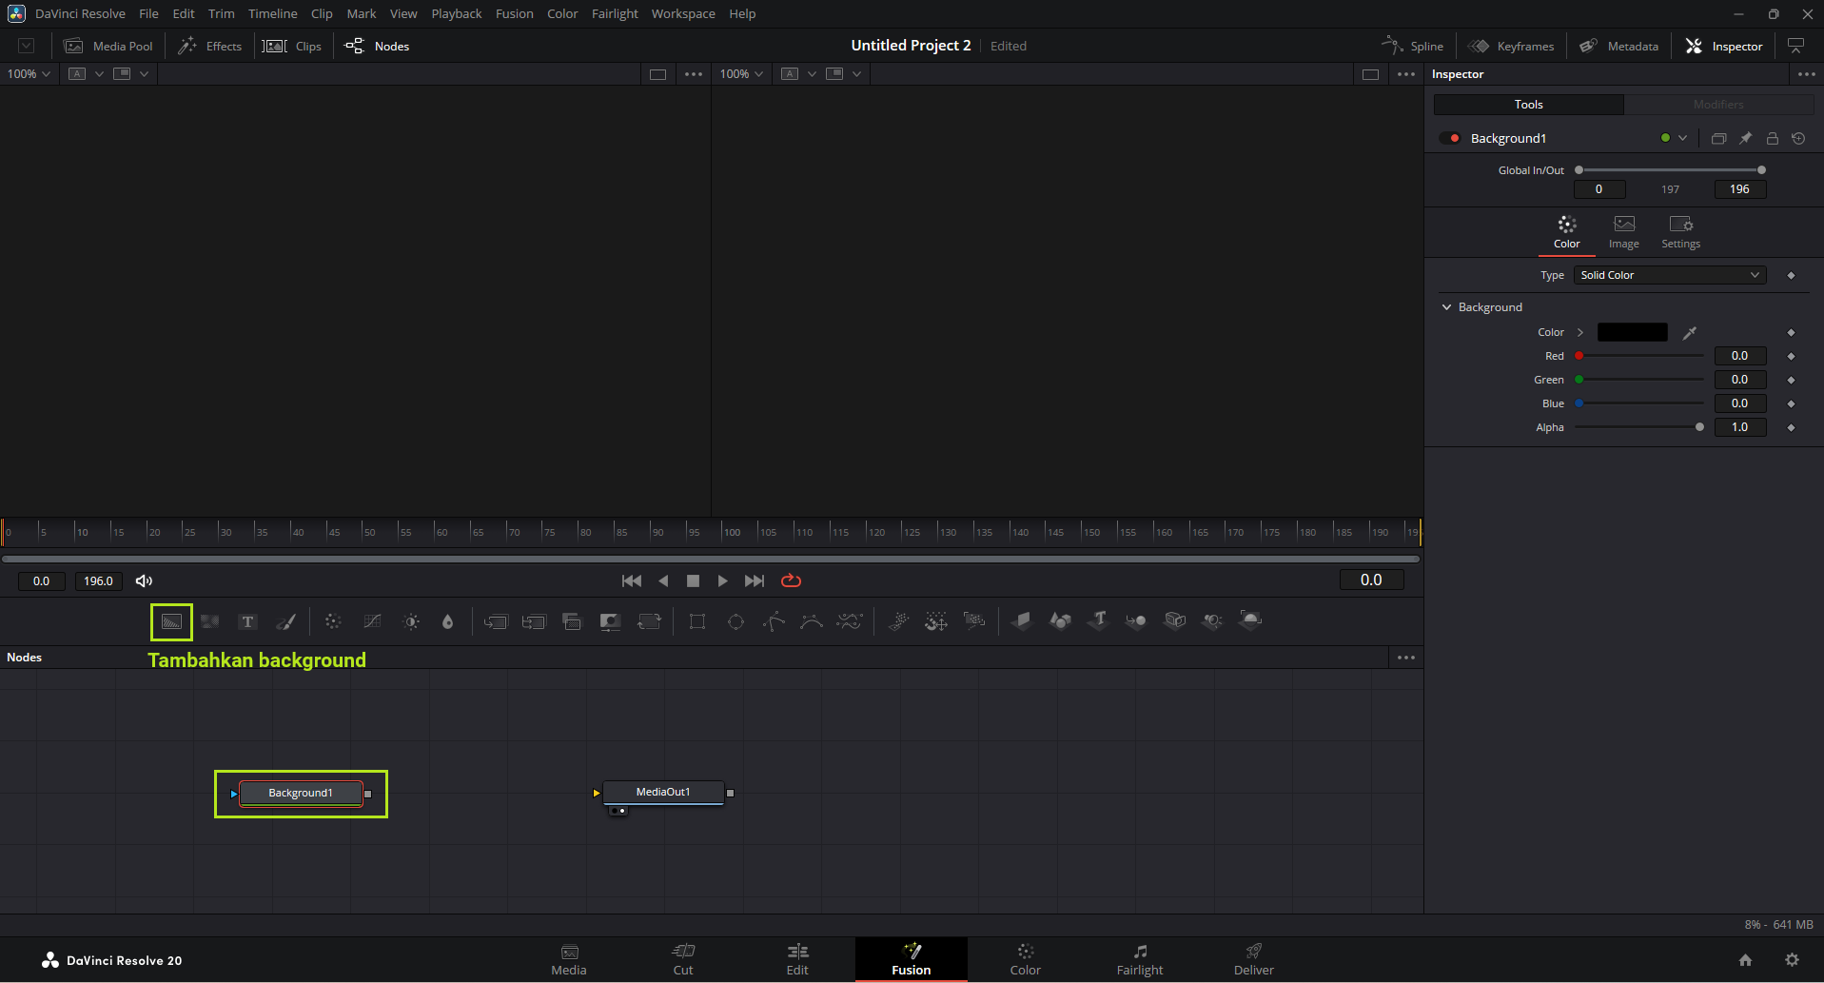Click the Alpha slider handle

(1699, 427)
